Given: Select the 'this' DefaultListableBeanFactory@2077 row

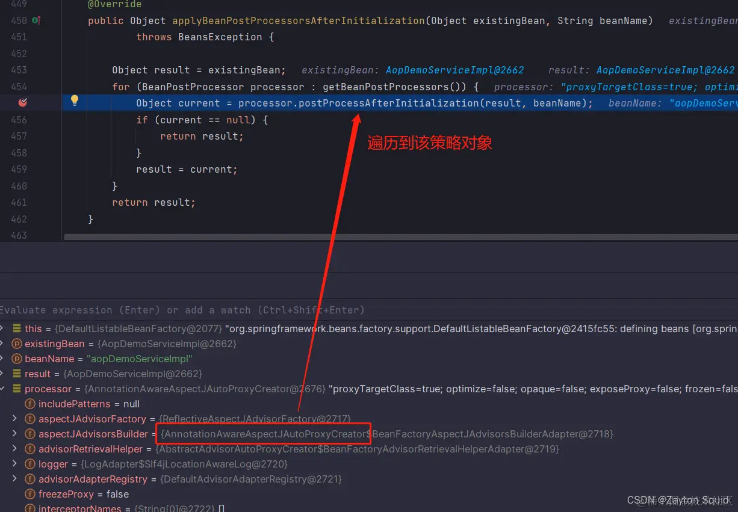Looking at the screenshot, I should point(369,328).
